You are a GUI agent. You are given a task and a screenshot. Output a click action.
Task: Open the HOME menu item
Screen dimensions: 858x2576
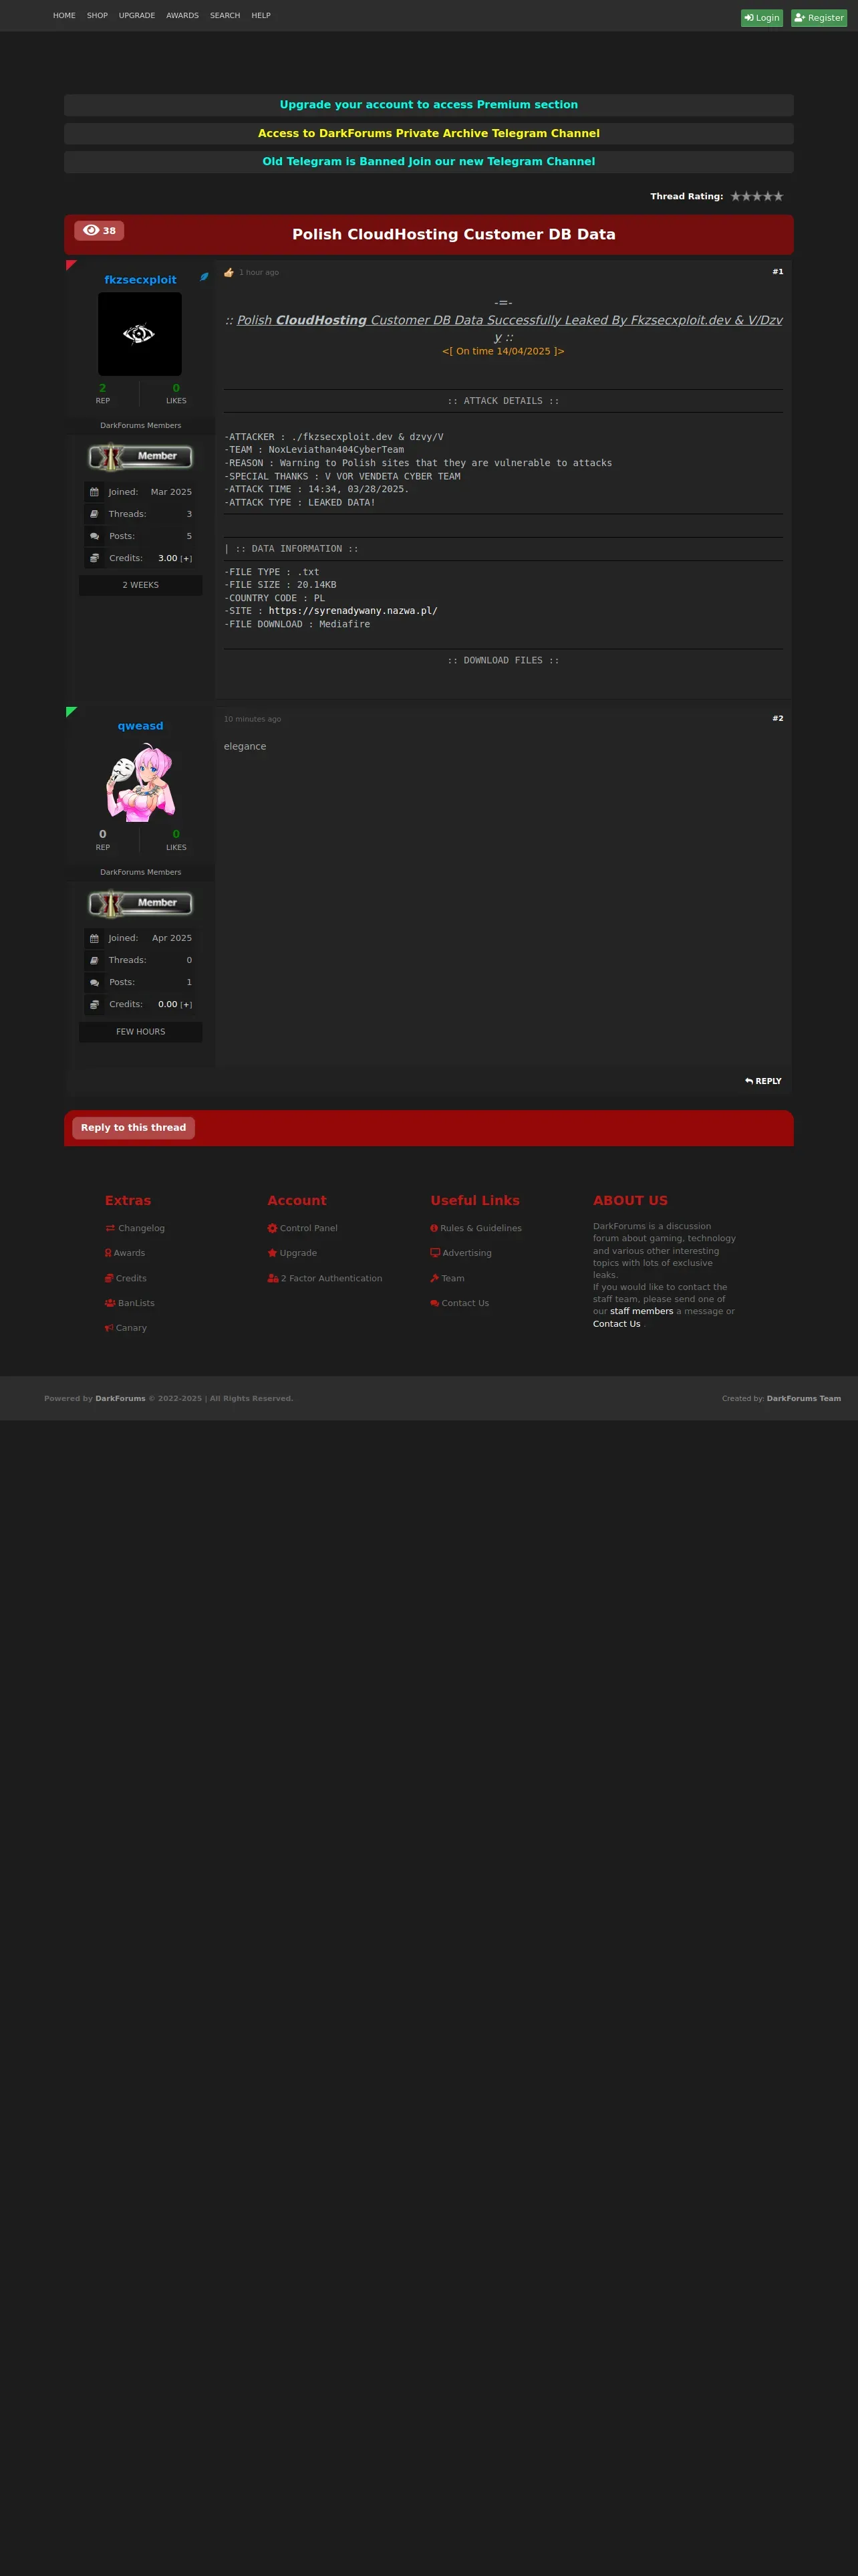click(64, 16)
